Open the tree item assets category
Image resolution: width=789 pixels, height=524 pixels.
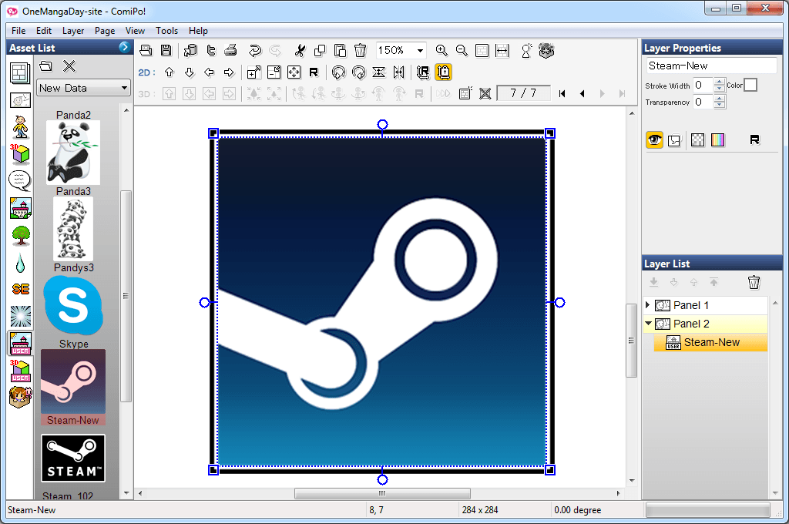point(20,235)
